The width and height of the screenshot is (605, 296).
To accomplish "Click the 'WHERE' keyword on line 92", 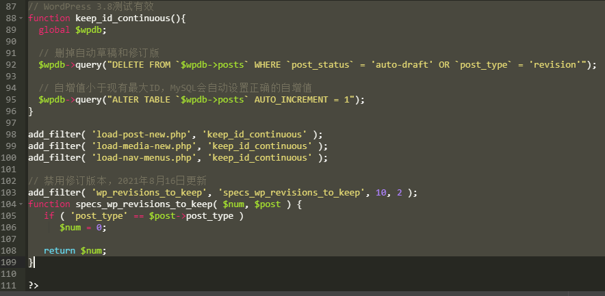I will pyautogui.click(x=267, y=65).
